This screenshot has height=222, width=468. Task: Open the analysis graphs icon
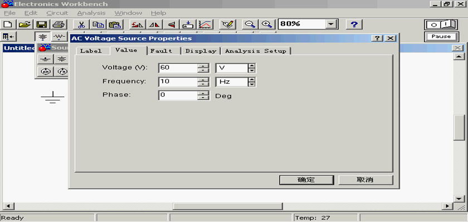pos(205,24)
